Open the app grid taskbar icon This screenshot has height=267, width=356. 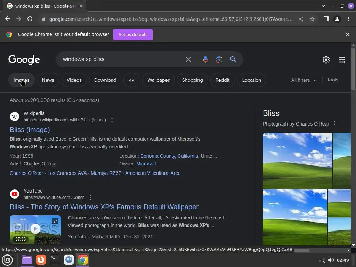click(69, 260)
